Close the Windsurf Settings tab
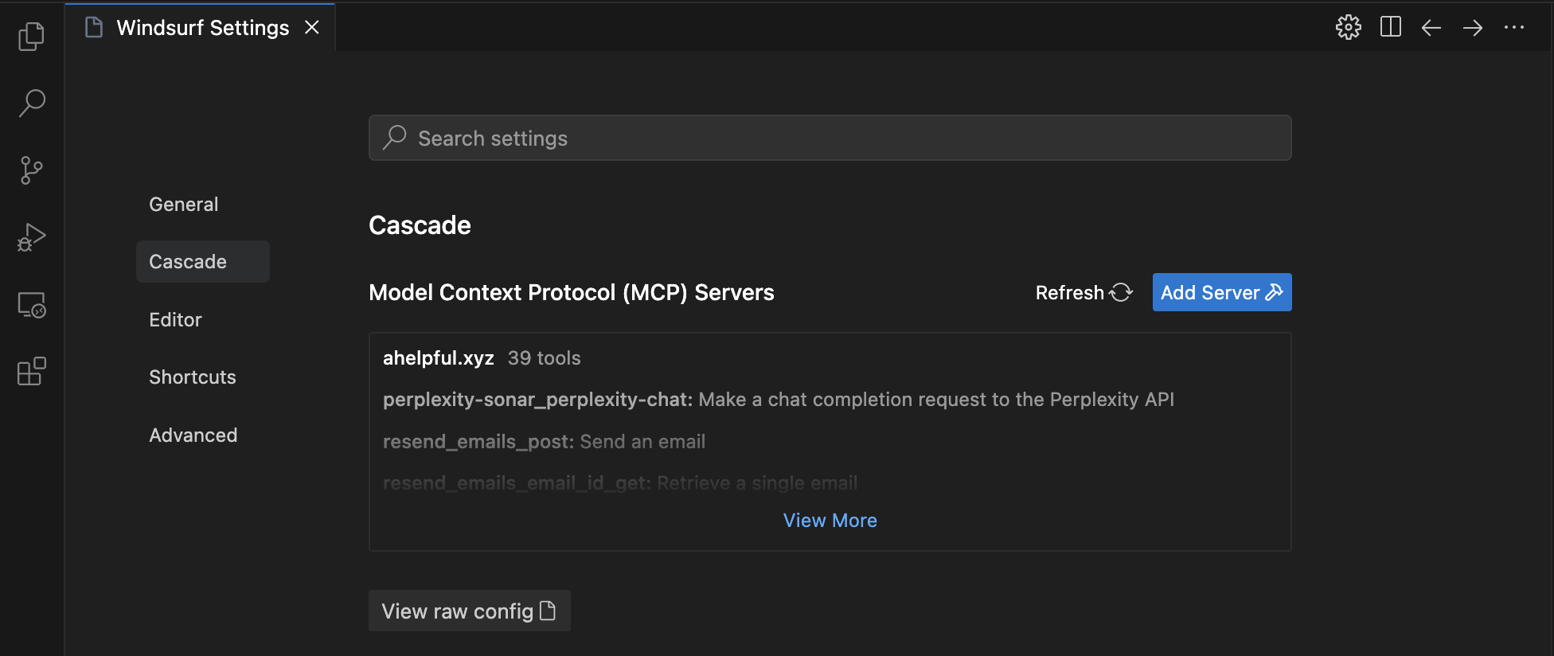1554x656 pixels. click(312, 28)
